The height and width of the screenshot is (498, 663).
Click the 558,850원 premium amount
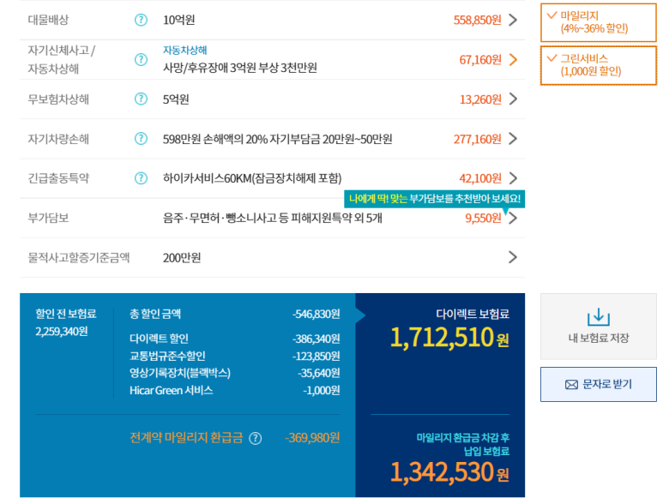(478, 20)
